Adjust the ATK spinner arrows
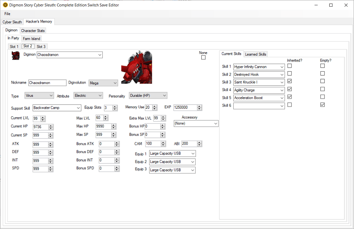This screenshot has width=354, height=229. pyautogui.click(x=50, y=145)
